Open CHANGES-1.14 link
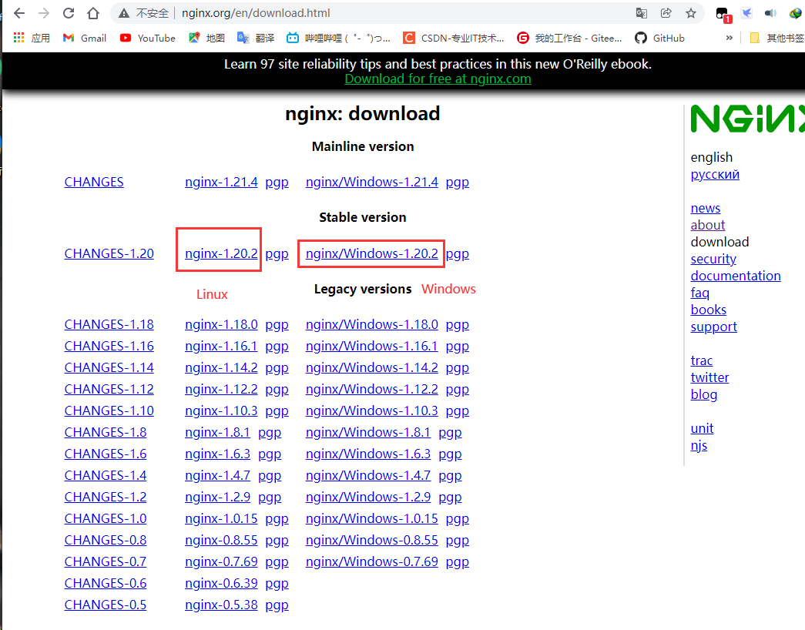This screenshot has height=630, width=805. click(x=109, y=367)
